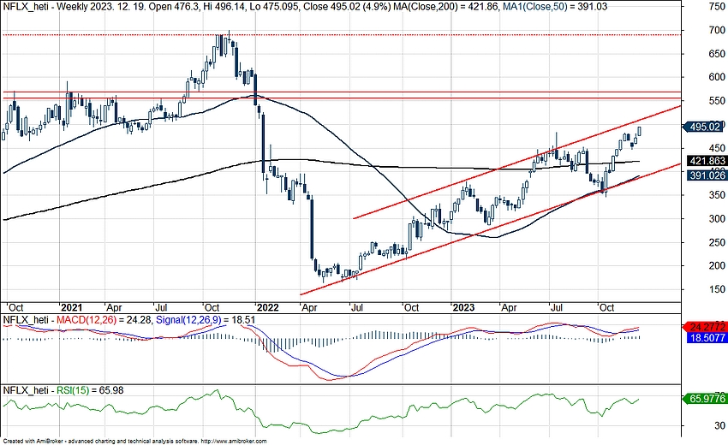Click the 2022 year label on time axis
The width and height of the screenshot is (728, 445).
click(x=268, y=307)
